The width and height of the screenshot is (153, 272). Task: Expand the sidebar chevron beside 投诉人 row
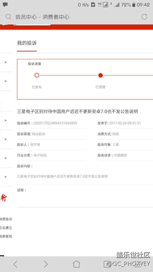tap(6, 139)
